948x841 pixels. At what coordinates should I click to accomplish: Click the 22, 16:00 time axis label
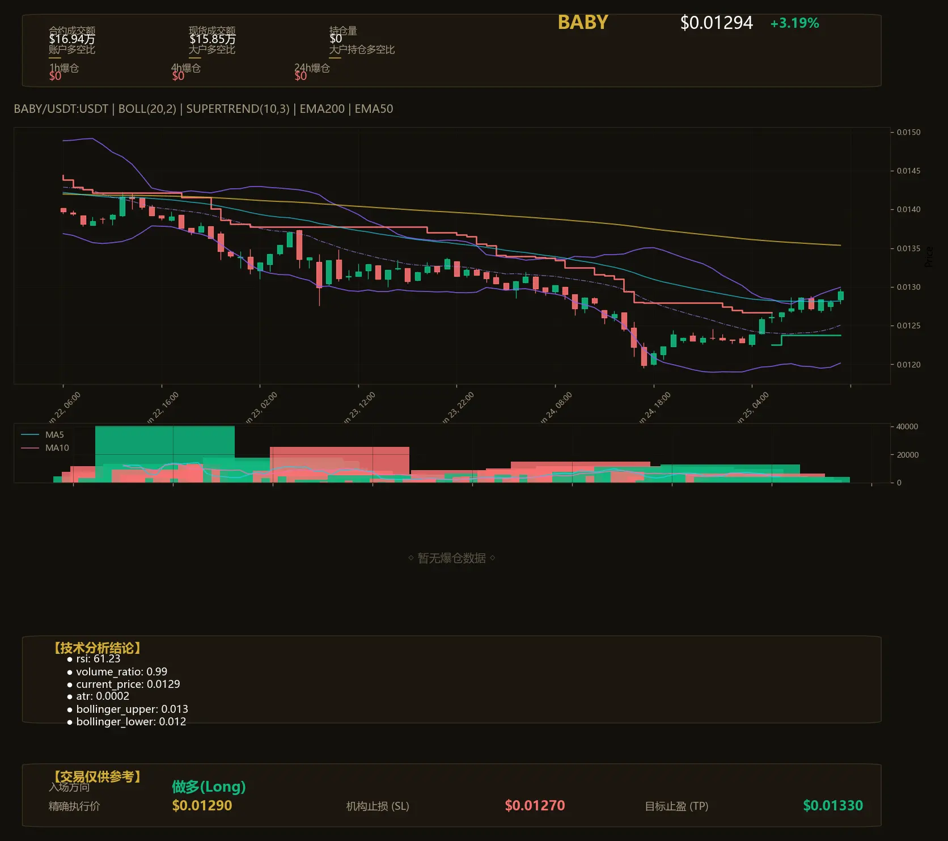[163, 407]
